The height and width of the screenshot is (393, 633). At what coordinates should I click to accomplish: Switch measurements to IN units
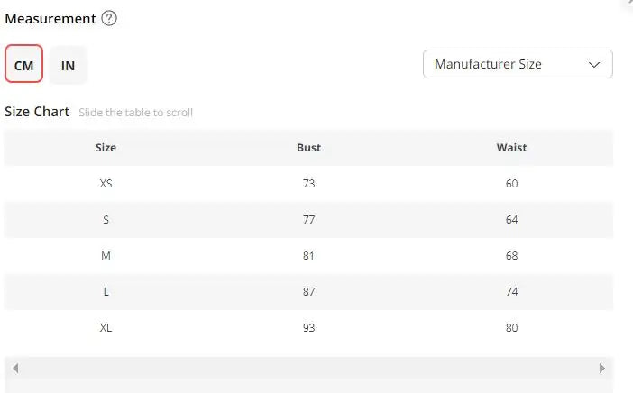point(69,65)
